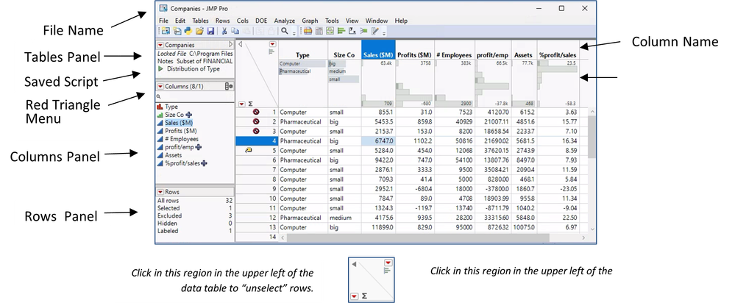Image resolution: width=735 pixels, height=303 pixels.
Task: Open the DOE menu
Action: click(x=261, y=21)
